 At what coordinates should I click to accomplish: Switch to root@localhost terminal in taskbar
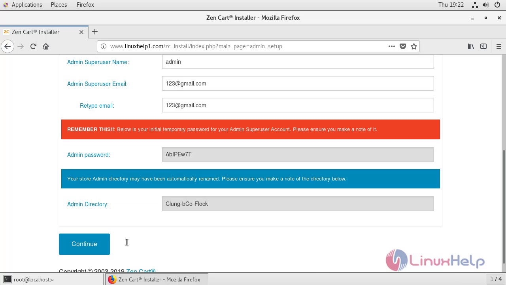coord(52,279)
